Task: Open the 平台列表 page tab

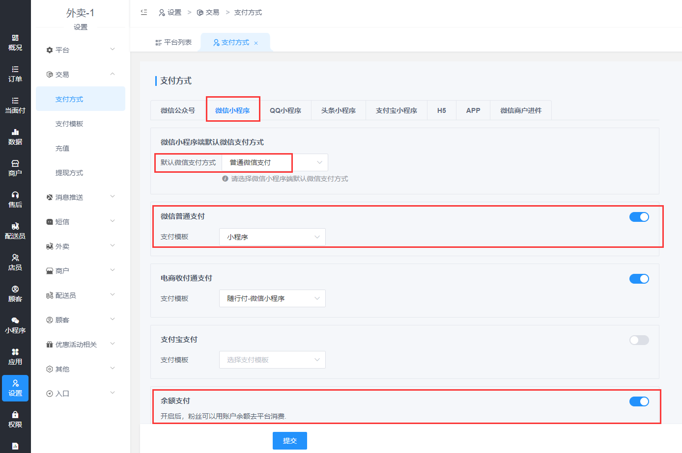Action: [x=173, y=42]
